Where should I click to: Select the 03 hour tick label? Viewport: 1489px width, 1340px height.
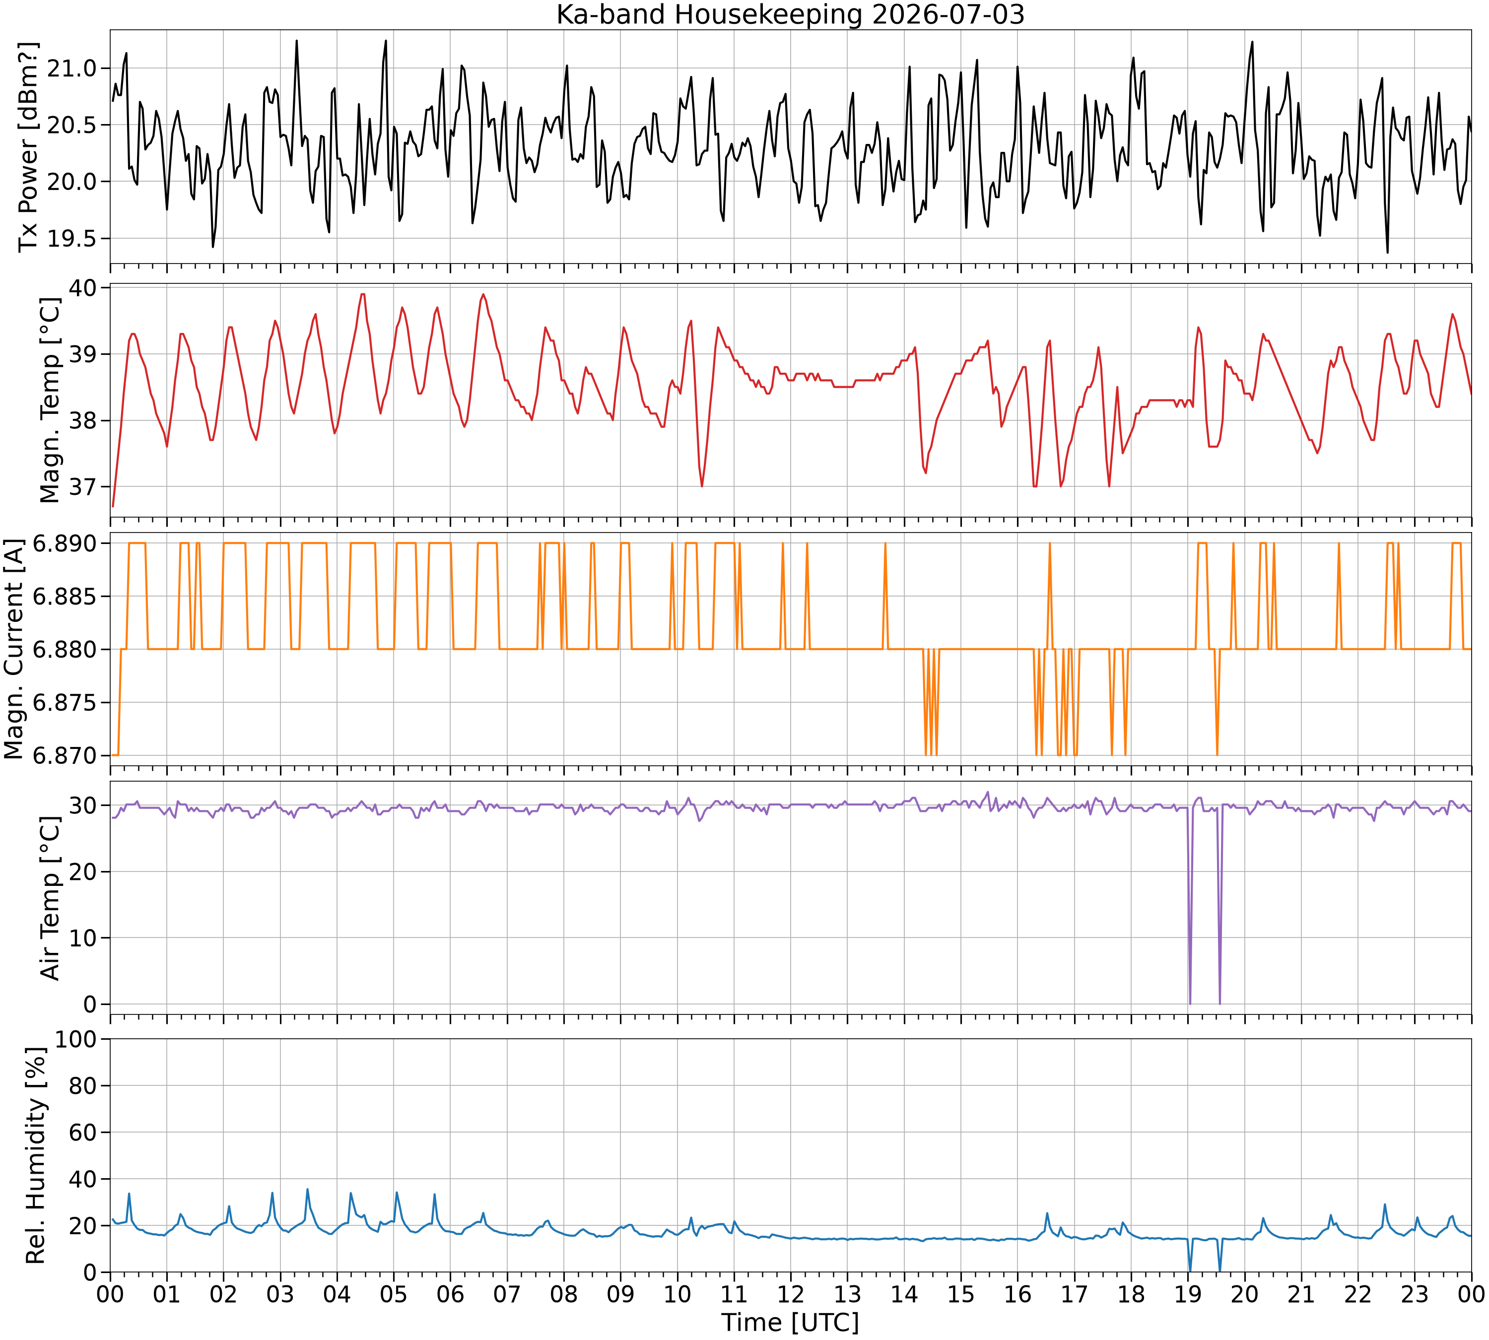pyautogui.click(x=280, y=1294)
